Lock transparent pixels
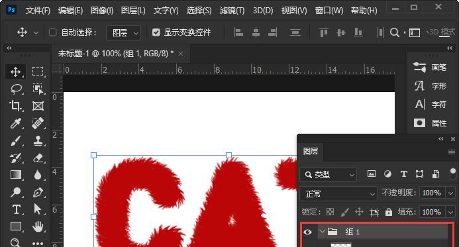The width and height of the screenshot is (459, 247). 331,212
